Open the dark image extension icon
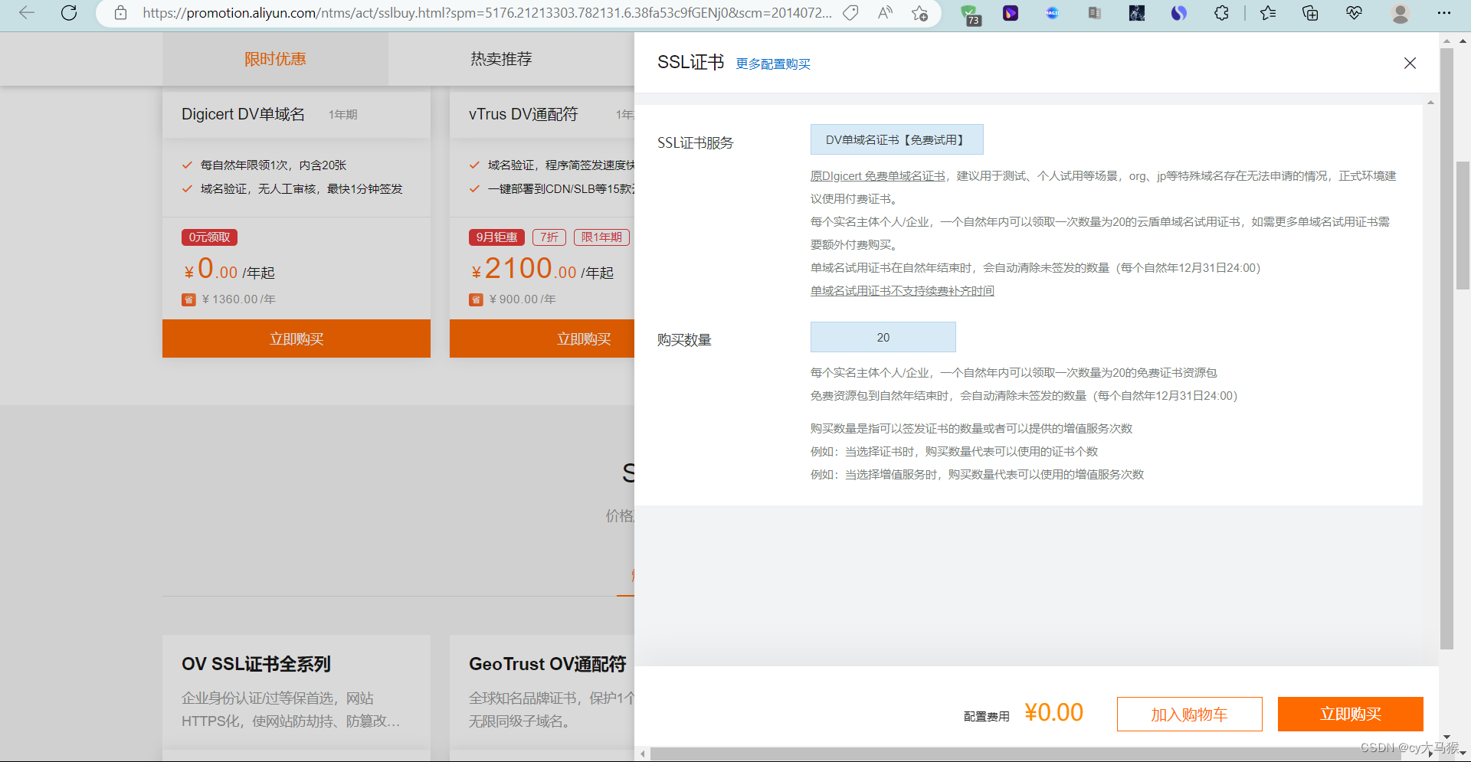 [1137, 13]
